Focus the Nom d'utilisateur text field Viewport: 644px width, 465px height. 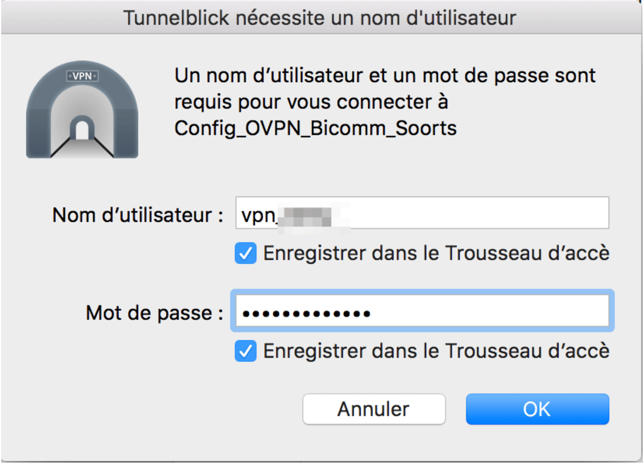click(x=470, y=213)
